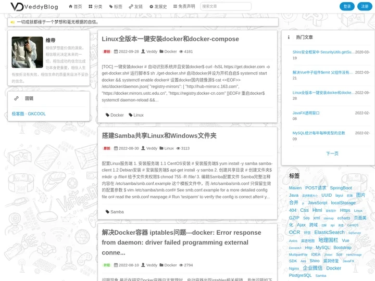
Task: Select the POST请求 tag in tag cloud
Action: pos(316,188)
